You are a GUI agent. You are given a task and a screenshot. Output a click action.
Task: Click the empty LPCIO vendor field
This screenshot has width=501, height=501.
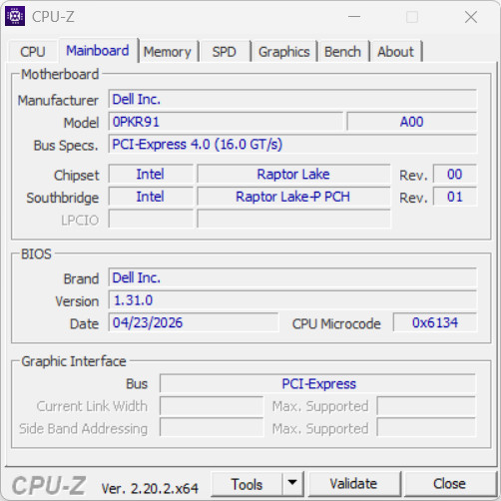tap(151, 219)
